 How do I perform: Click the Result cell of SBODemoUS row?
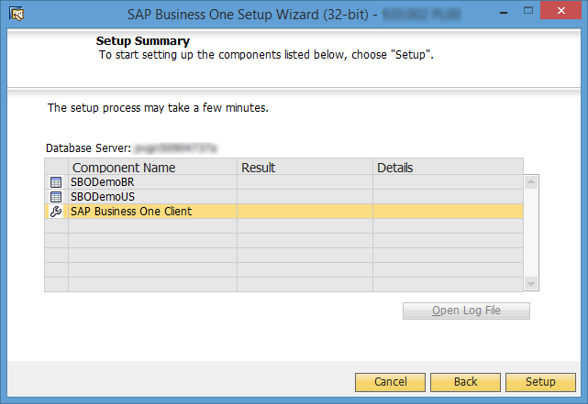click(x=305, y=197)
